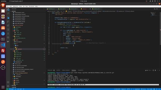Open the Accounts icon in activity bar

pos(8,82)
